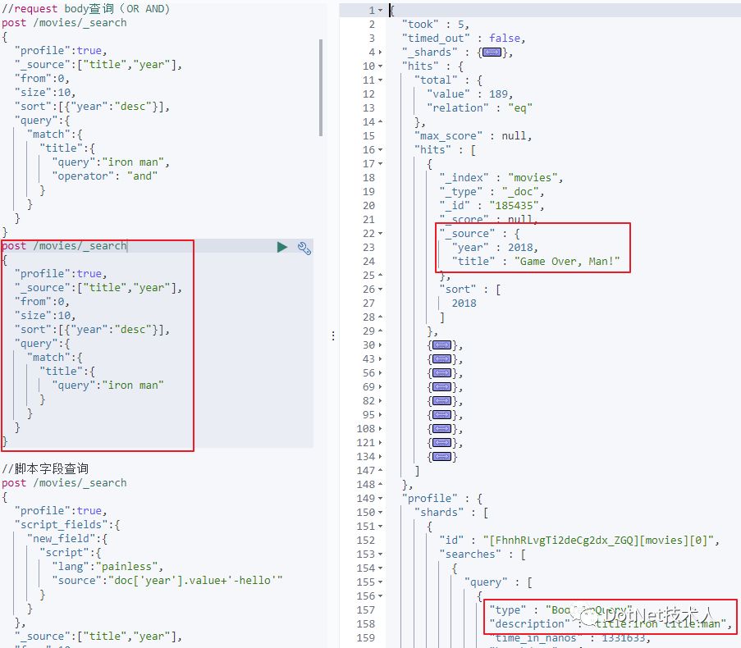Click the "operator": "and" line in first request

click(104, 176)
